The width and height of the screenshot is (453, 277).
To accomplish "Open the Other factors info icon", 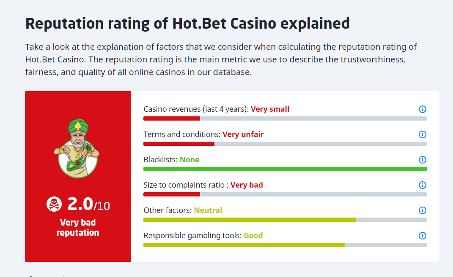I will point(423,210).
